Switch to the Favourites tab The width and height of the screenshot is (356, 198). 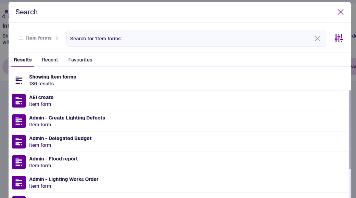(x=80, y=60)
